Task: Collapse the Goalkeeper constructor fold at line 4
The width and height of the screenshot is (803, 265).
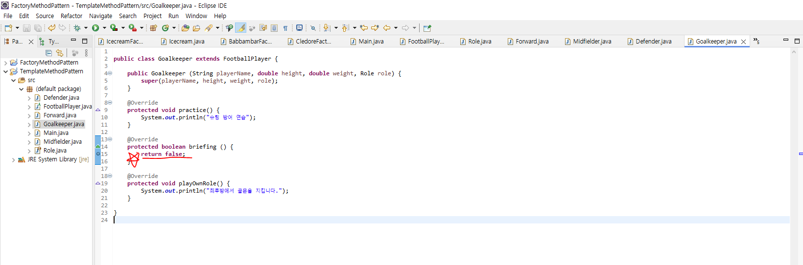Action: [x=110, y=73]
